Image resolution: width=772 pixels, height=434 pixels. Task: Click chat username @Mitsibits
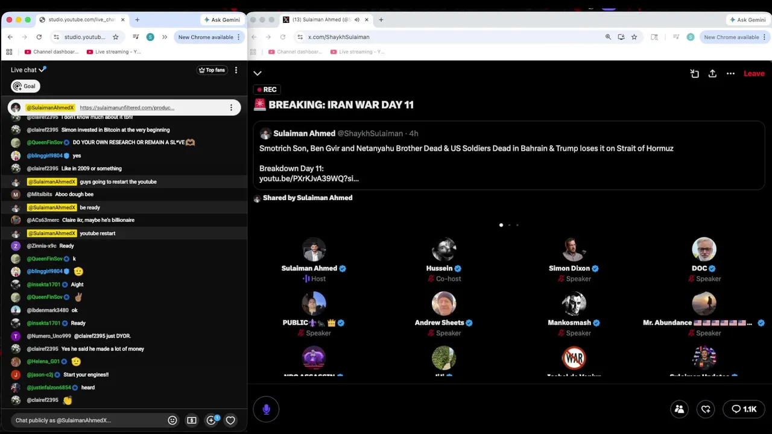(x=39, y=194)
